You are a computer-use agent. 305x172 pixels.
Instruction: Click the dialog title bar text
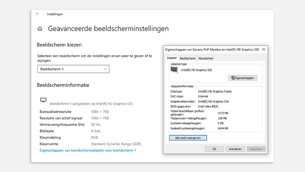pos(212,49)
